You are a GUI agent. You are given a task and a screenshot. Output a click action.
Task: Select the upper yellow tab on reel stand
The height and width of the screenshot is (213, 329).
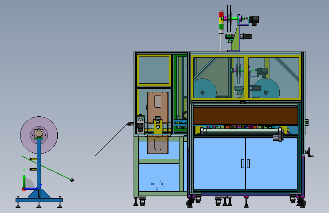click(x=33, y=159)
